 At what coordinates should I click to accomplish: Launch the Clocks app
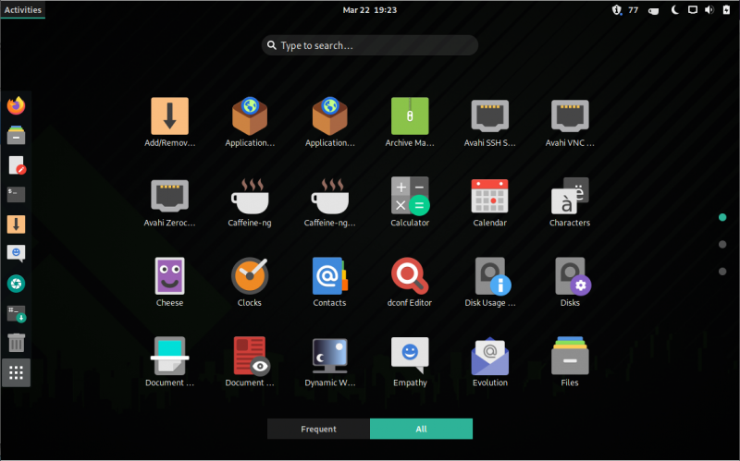pyautogui.click(x=250, y=282)
